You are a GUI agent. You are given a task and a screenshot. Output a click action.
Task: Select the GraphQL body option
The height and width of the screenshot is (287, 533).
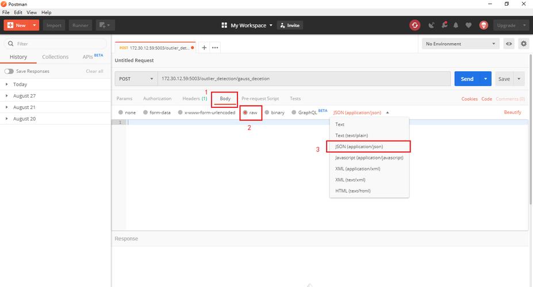point(294,113)
